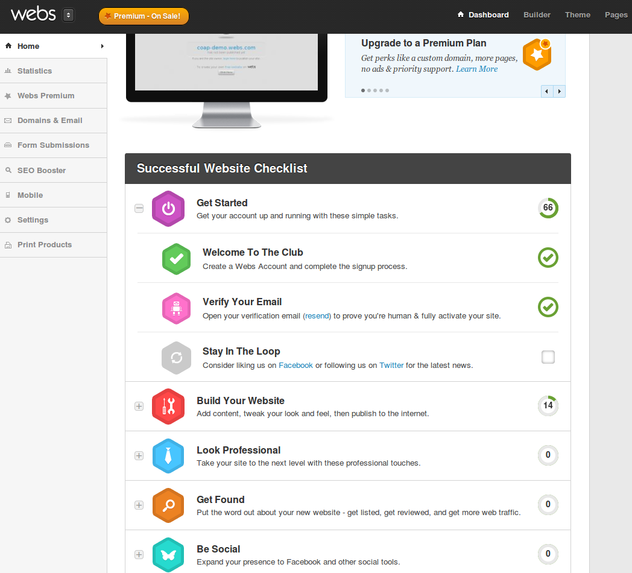Go to next slide in promo carousel
The width and height of the screenshot is (632, 573).
[560, 92]
